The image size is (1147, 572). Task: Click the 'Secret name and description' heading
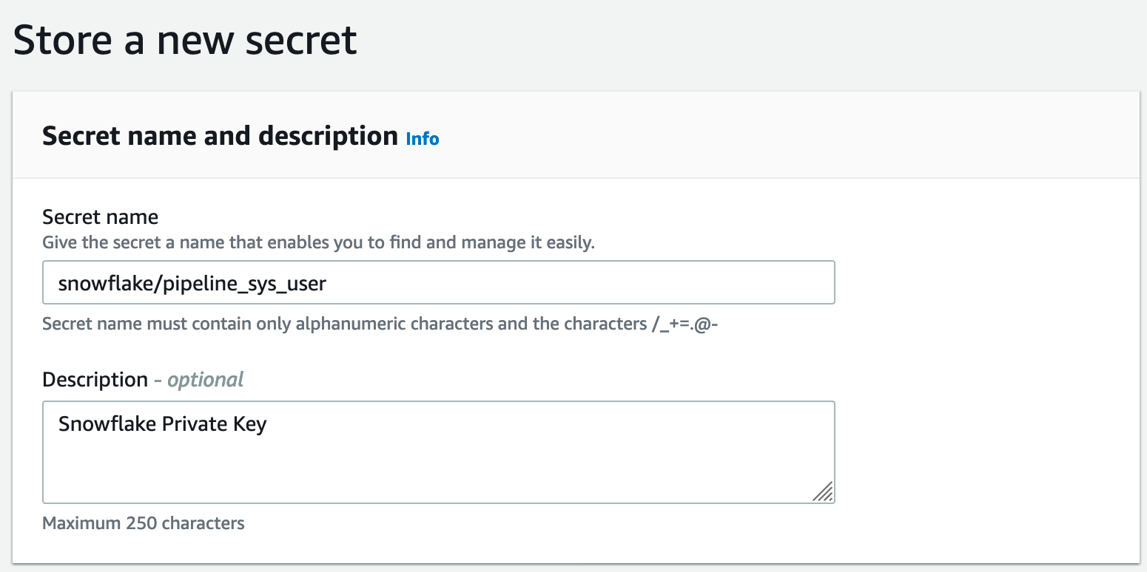click(x=220, y=136)
